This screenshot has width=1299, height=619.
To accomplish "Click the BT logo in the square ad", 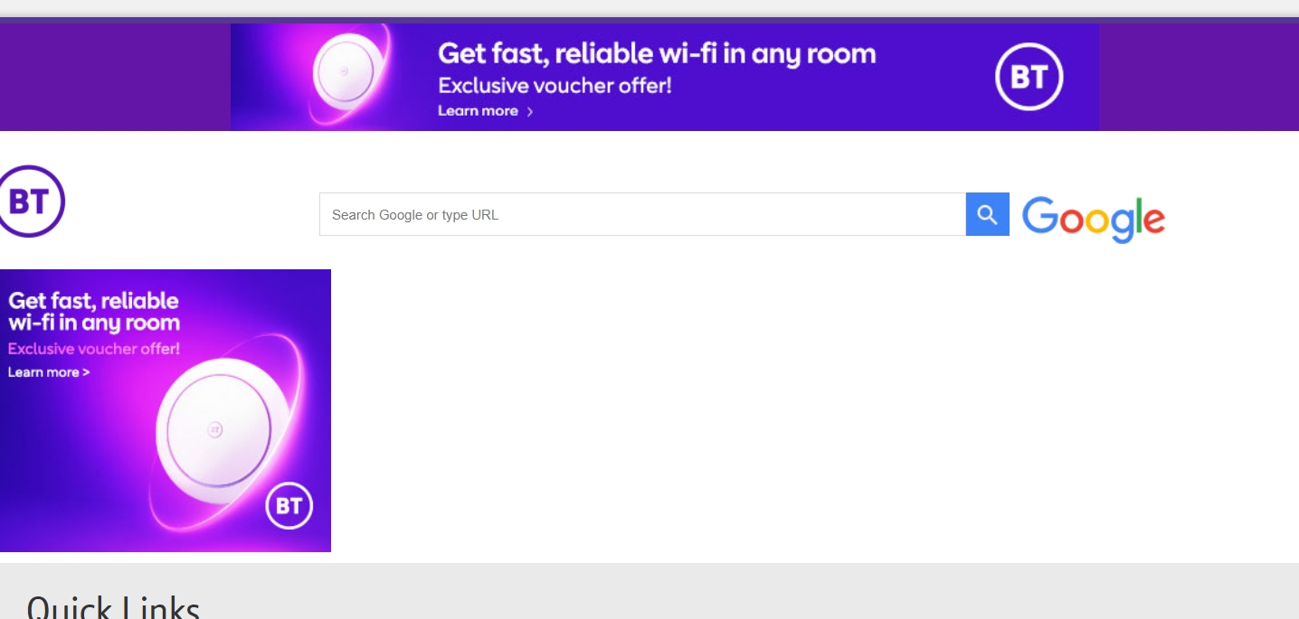I will point(289,506).
